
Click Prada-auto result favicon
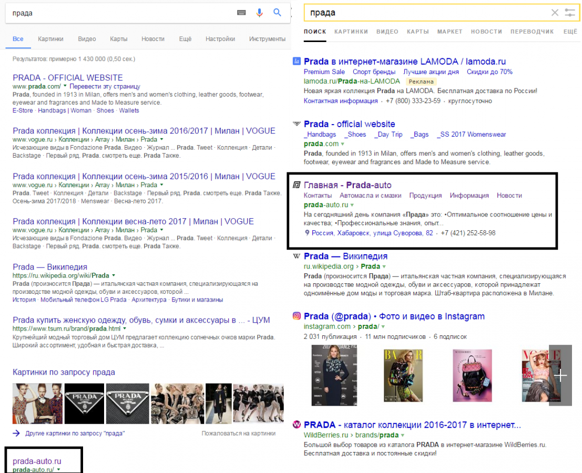297,185
